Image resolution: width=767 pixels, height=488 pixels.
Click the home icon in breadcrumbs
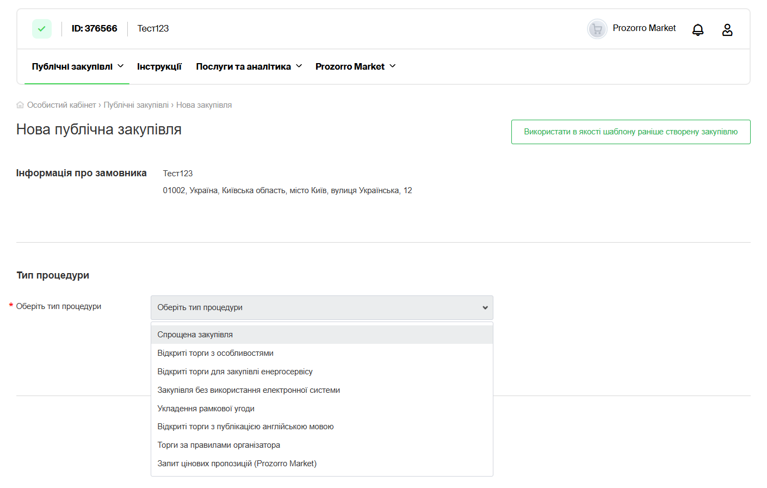tap(20, 105)
